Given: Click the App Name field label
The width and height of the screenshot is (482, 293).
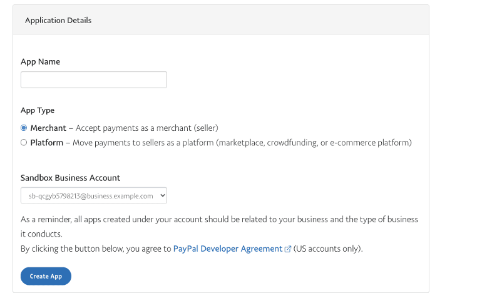Looking at the screenshot, I should pyautogui.click(x=41, y=61).
